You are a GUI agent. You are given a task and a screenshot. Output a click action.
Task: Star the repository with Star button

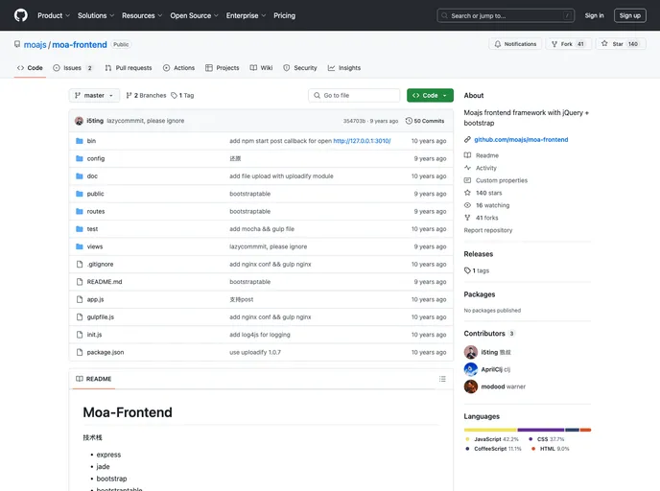(x=621, y=44)
